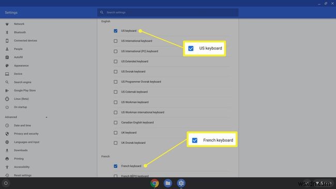The height and width of the screenshot is (189, 336).
Task: Open Settings gear app in shelf
Action: [181, 183]
